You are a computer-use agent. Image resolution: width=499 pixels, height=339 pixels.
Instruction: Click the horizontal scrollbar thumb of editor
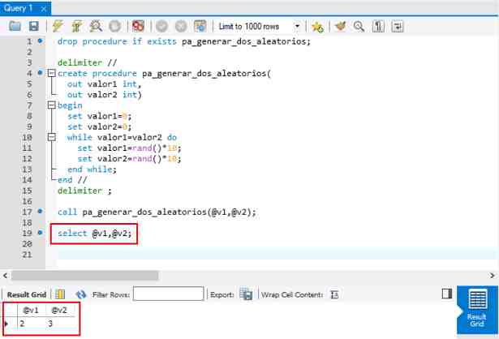84,276
